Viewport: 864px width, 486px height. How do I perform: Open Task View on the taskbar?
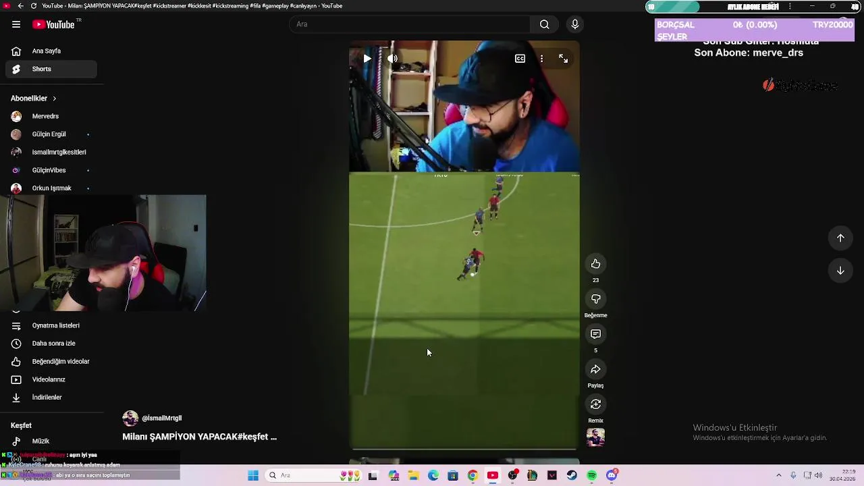point(373,475)
